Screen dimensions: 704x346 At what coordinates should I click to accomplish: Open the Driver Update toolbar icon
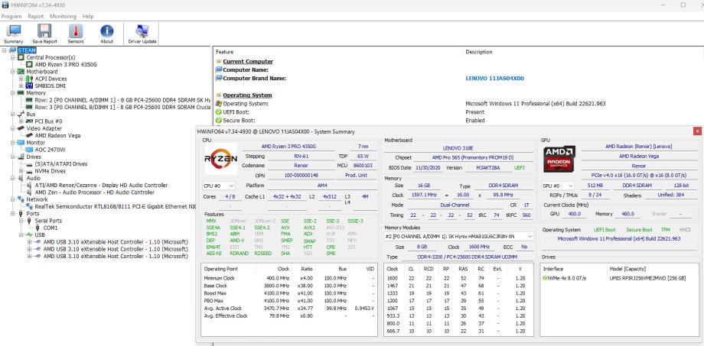point(142,34)
